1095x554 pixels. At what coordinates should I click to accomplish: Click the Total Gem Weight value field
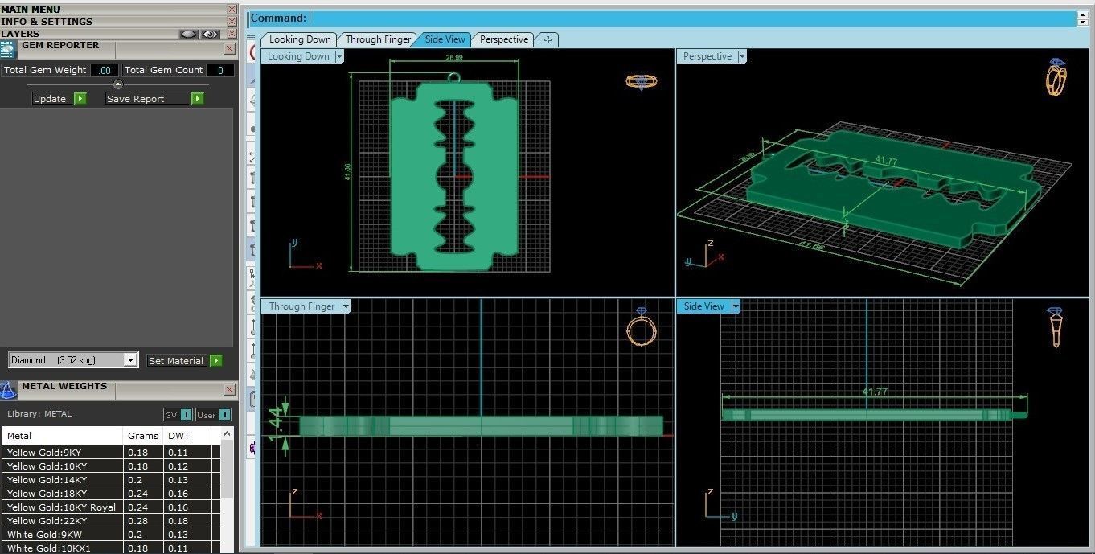pyautogui.click(x=104, y=71)
